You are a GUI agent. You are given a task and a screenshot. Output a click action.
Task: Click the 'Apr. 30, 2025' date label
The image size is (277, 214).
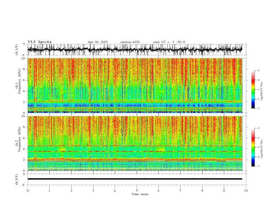[98, 42]
